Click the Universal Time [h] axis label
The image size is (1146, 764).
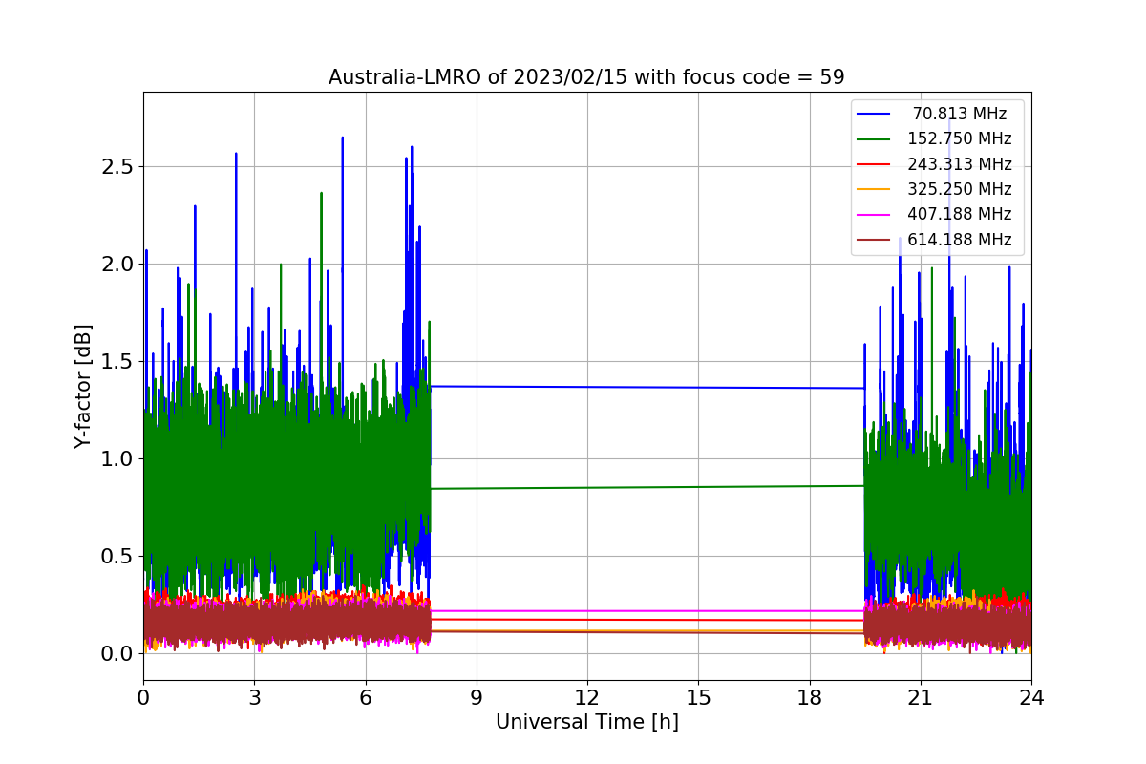(x=586, y=723)
